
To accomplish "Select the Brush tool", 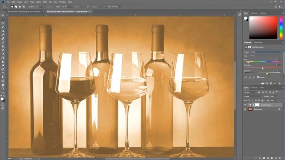I will (3, 43).
